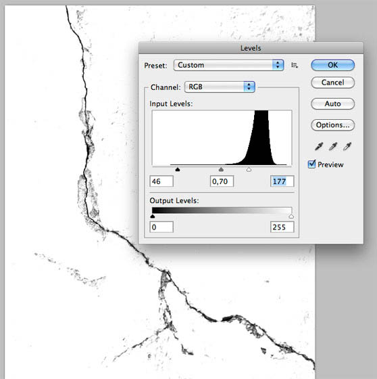The height and width of the screenshot is (379, 377).
Task: Click the output white slider triangle
Action: coord(291,216)
